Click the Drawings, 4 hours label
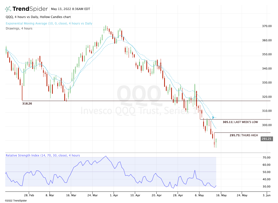 (19, 28)
